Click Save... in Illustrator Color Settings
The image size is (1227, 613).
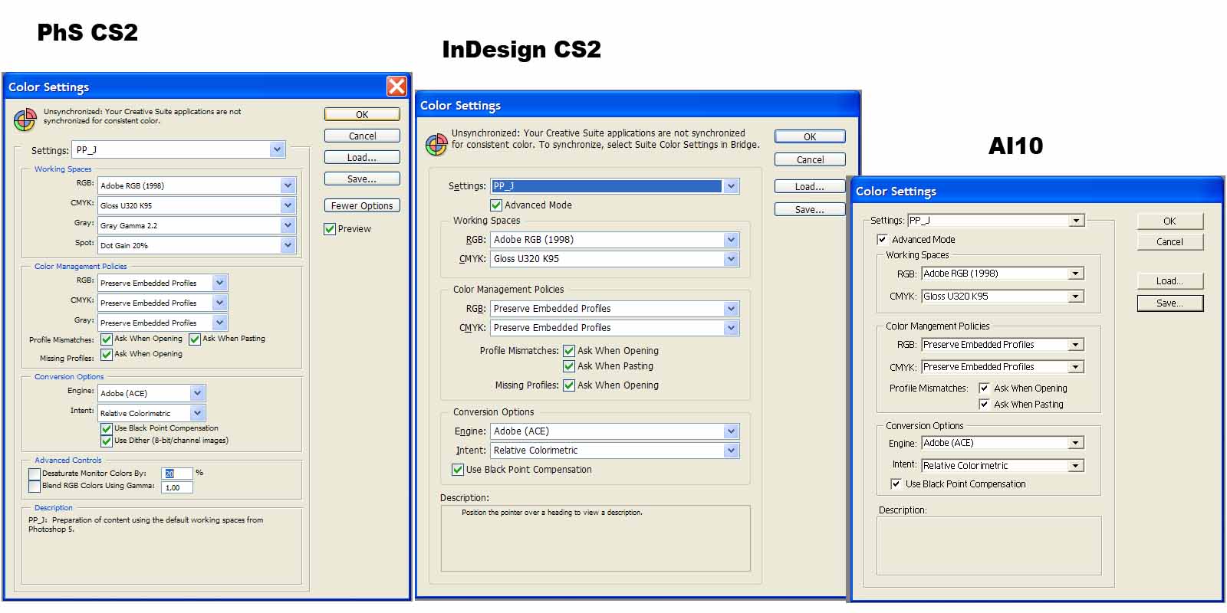1169,303
